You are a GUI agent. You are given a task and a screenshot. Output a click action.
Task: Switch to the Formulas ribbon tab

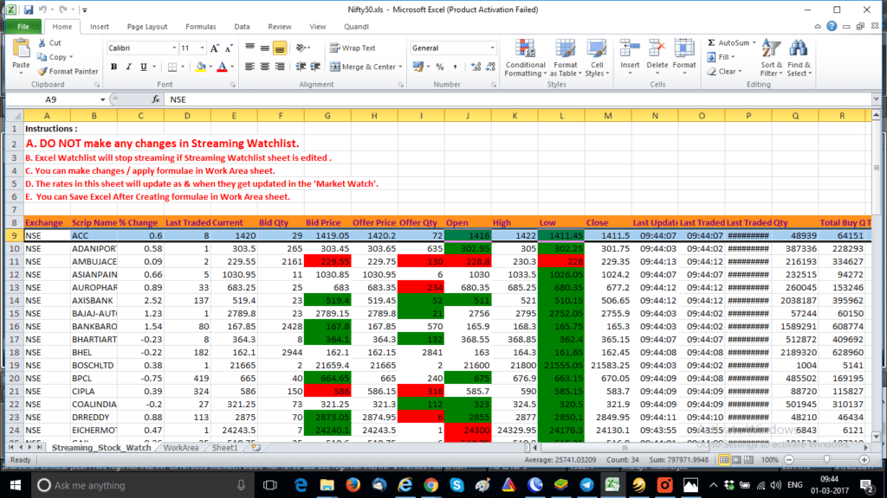point(201,27)
